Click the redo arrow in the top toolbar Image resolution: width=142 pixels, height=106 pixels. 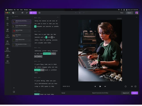coord(84,13)
